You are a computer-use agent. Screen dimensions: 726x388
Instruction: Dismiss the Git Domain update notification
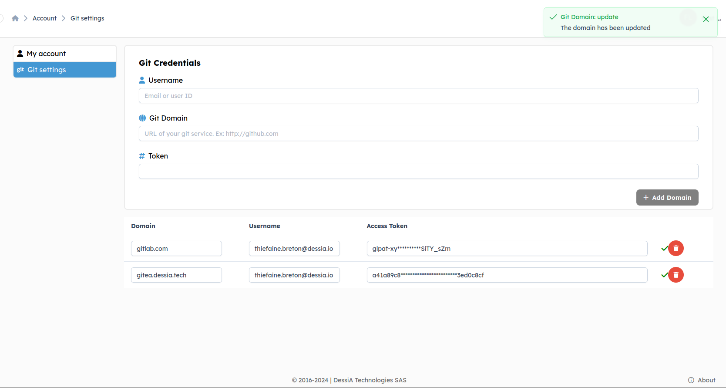[706, 19]
